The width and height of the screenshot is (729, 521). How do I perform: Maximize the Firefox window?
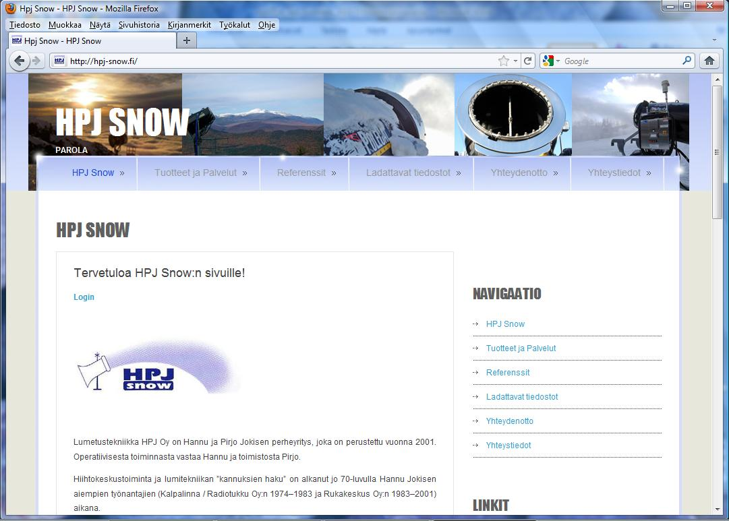point(687,6)
